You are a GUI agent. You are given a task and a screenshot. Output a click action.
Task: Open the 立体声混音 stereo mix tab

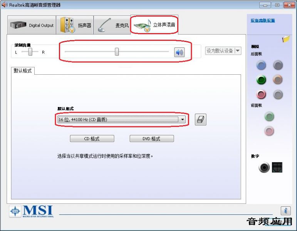[154, 25]
